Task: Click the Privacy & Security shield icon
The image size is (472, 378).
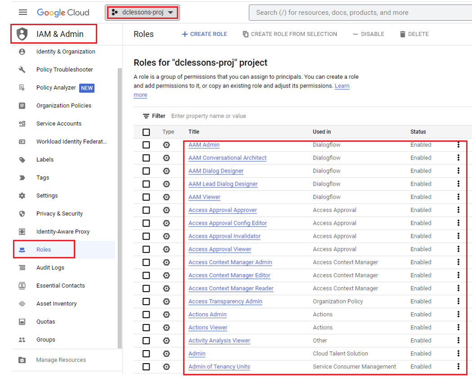Action: (22, 213)
